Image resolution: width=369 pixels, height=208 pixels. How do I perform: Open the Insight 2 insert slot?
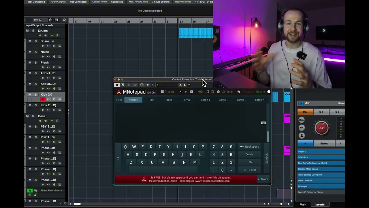[321, 151]
